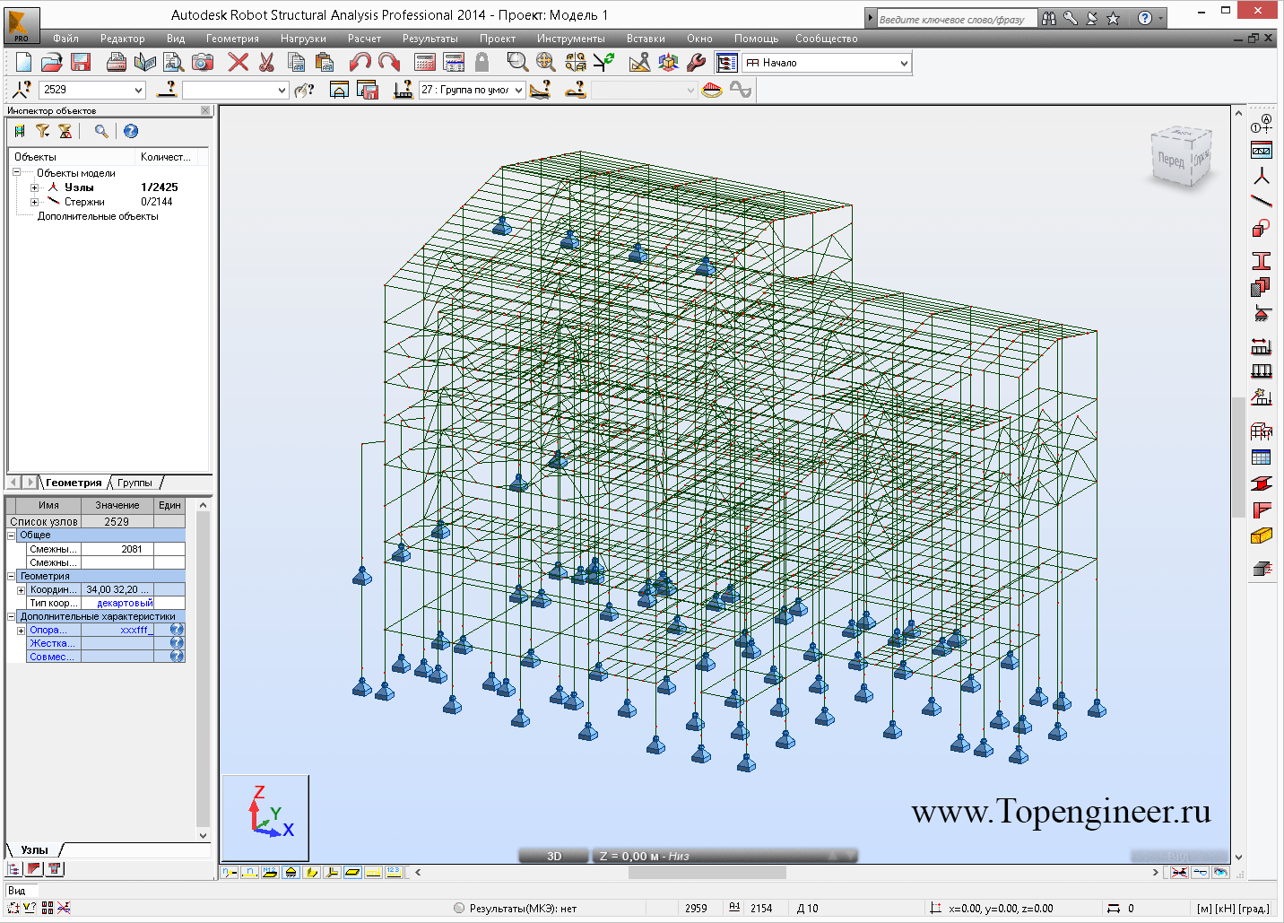This screenshot has height=923, width=1284.
Task: Open the Supports tool in right toolbar
Action: pyautogui.click(x=1262, y=314)
